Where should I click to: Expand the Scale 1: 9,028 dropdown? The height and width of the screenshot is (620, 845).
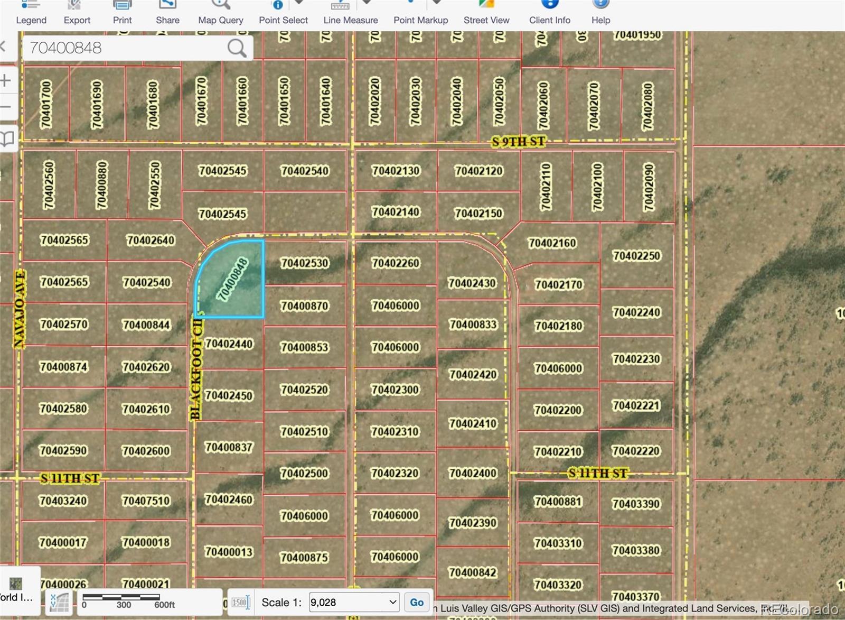392,602
